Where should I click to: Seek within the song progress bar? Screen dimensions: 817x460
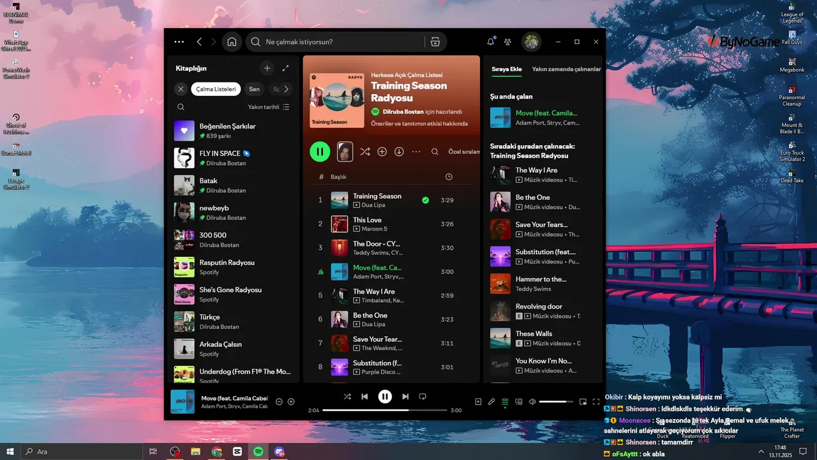(385, 410)
